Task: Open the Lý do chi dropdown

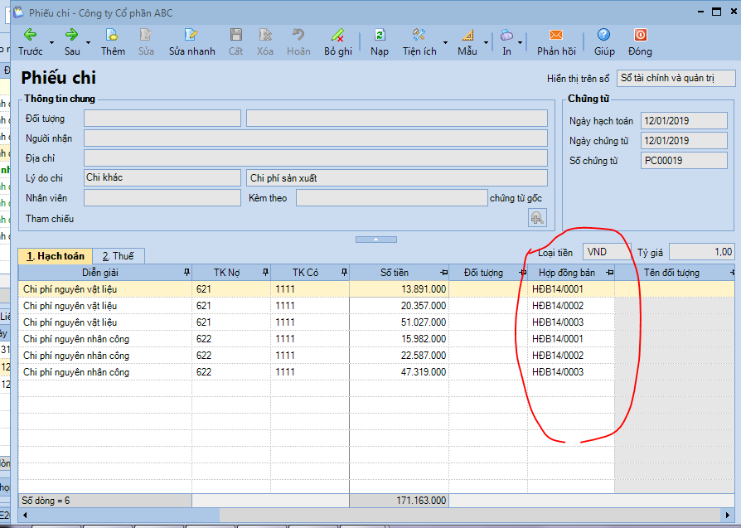Action: pos(162,177)
